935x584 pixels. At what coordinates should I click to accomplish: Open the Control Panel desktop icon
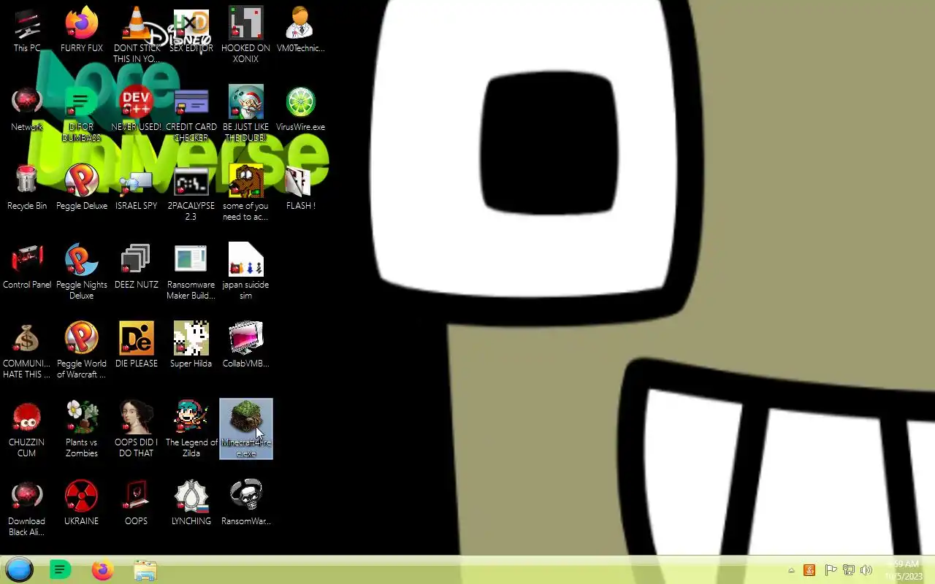(x=27, y=267)
